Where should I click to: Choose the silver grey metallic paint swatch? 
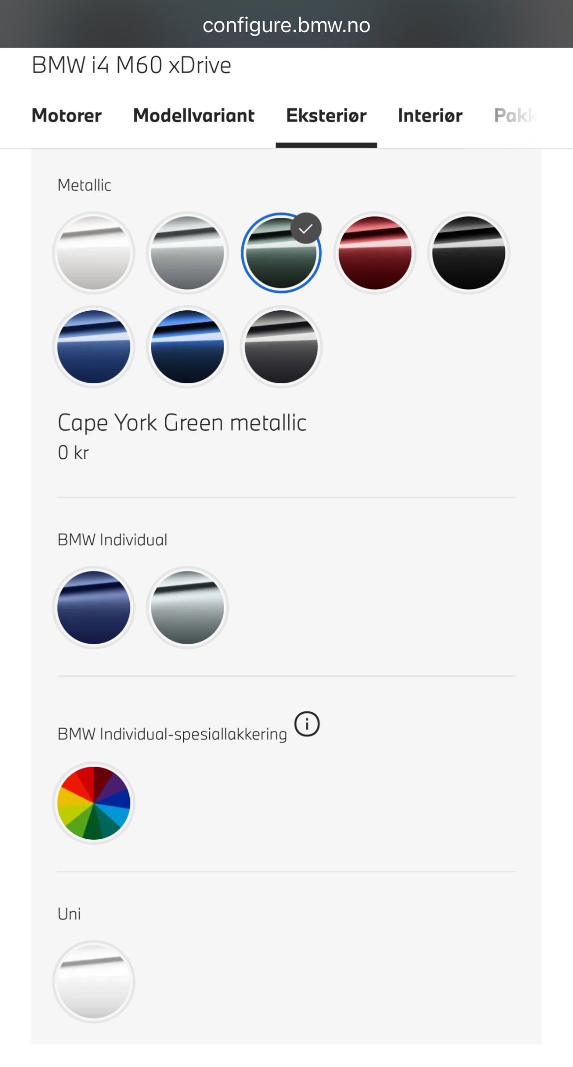coord(188,253)
